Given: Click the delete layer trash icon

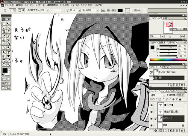Looking at the screenshot, I should (x=182, y=131).
